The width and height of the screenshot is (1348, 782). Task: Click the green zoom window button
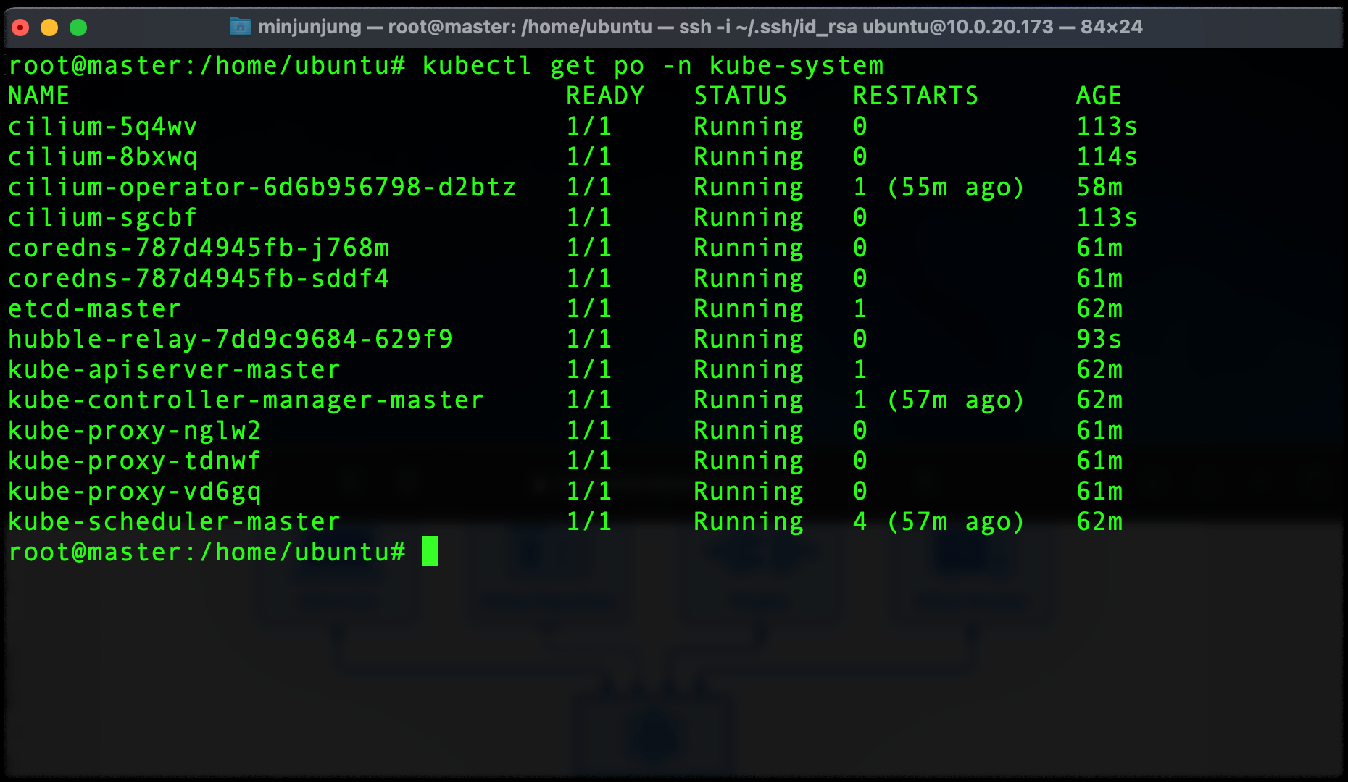point(78,28)
